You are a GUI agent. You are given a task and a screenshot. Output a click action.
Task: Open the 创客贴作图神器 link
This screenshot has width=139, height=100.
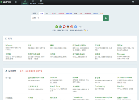(x=34, y=54)
